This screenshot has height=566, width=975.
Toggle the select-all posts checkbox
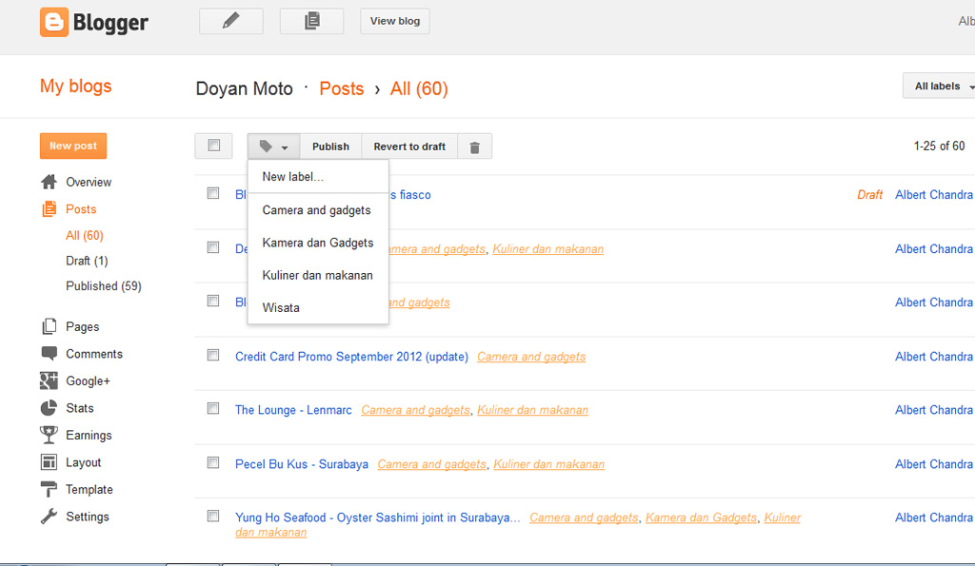[213, 145]
